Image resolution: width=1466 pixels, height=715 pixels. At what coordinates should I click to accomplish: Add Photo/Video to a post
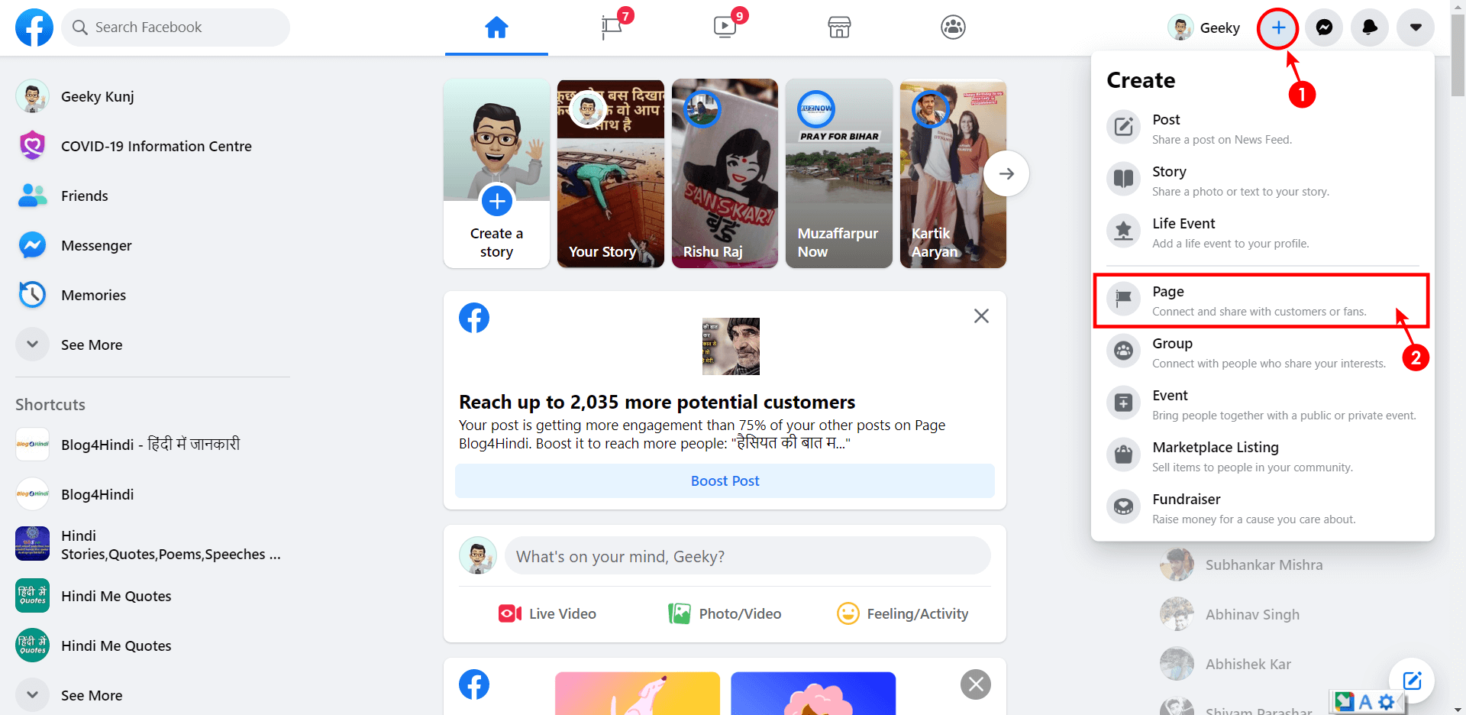click(725, 614)
